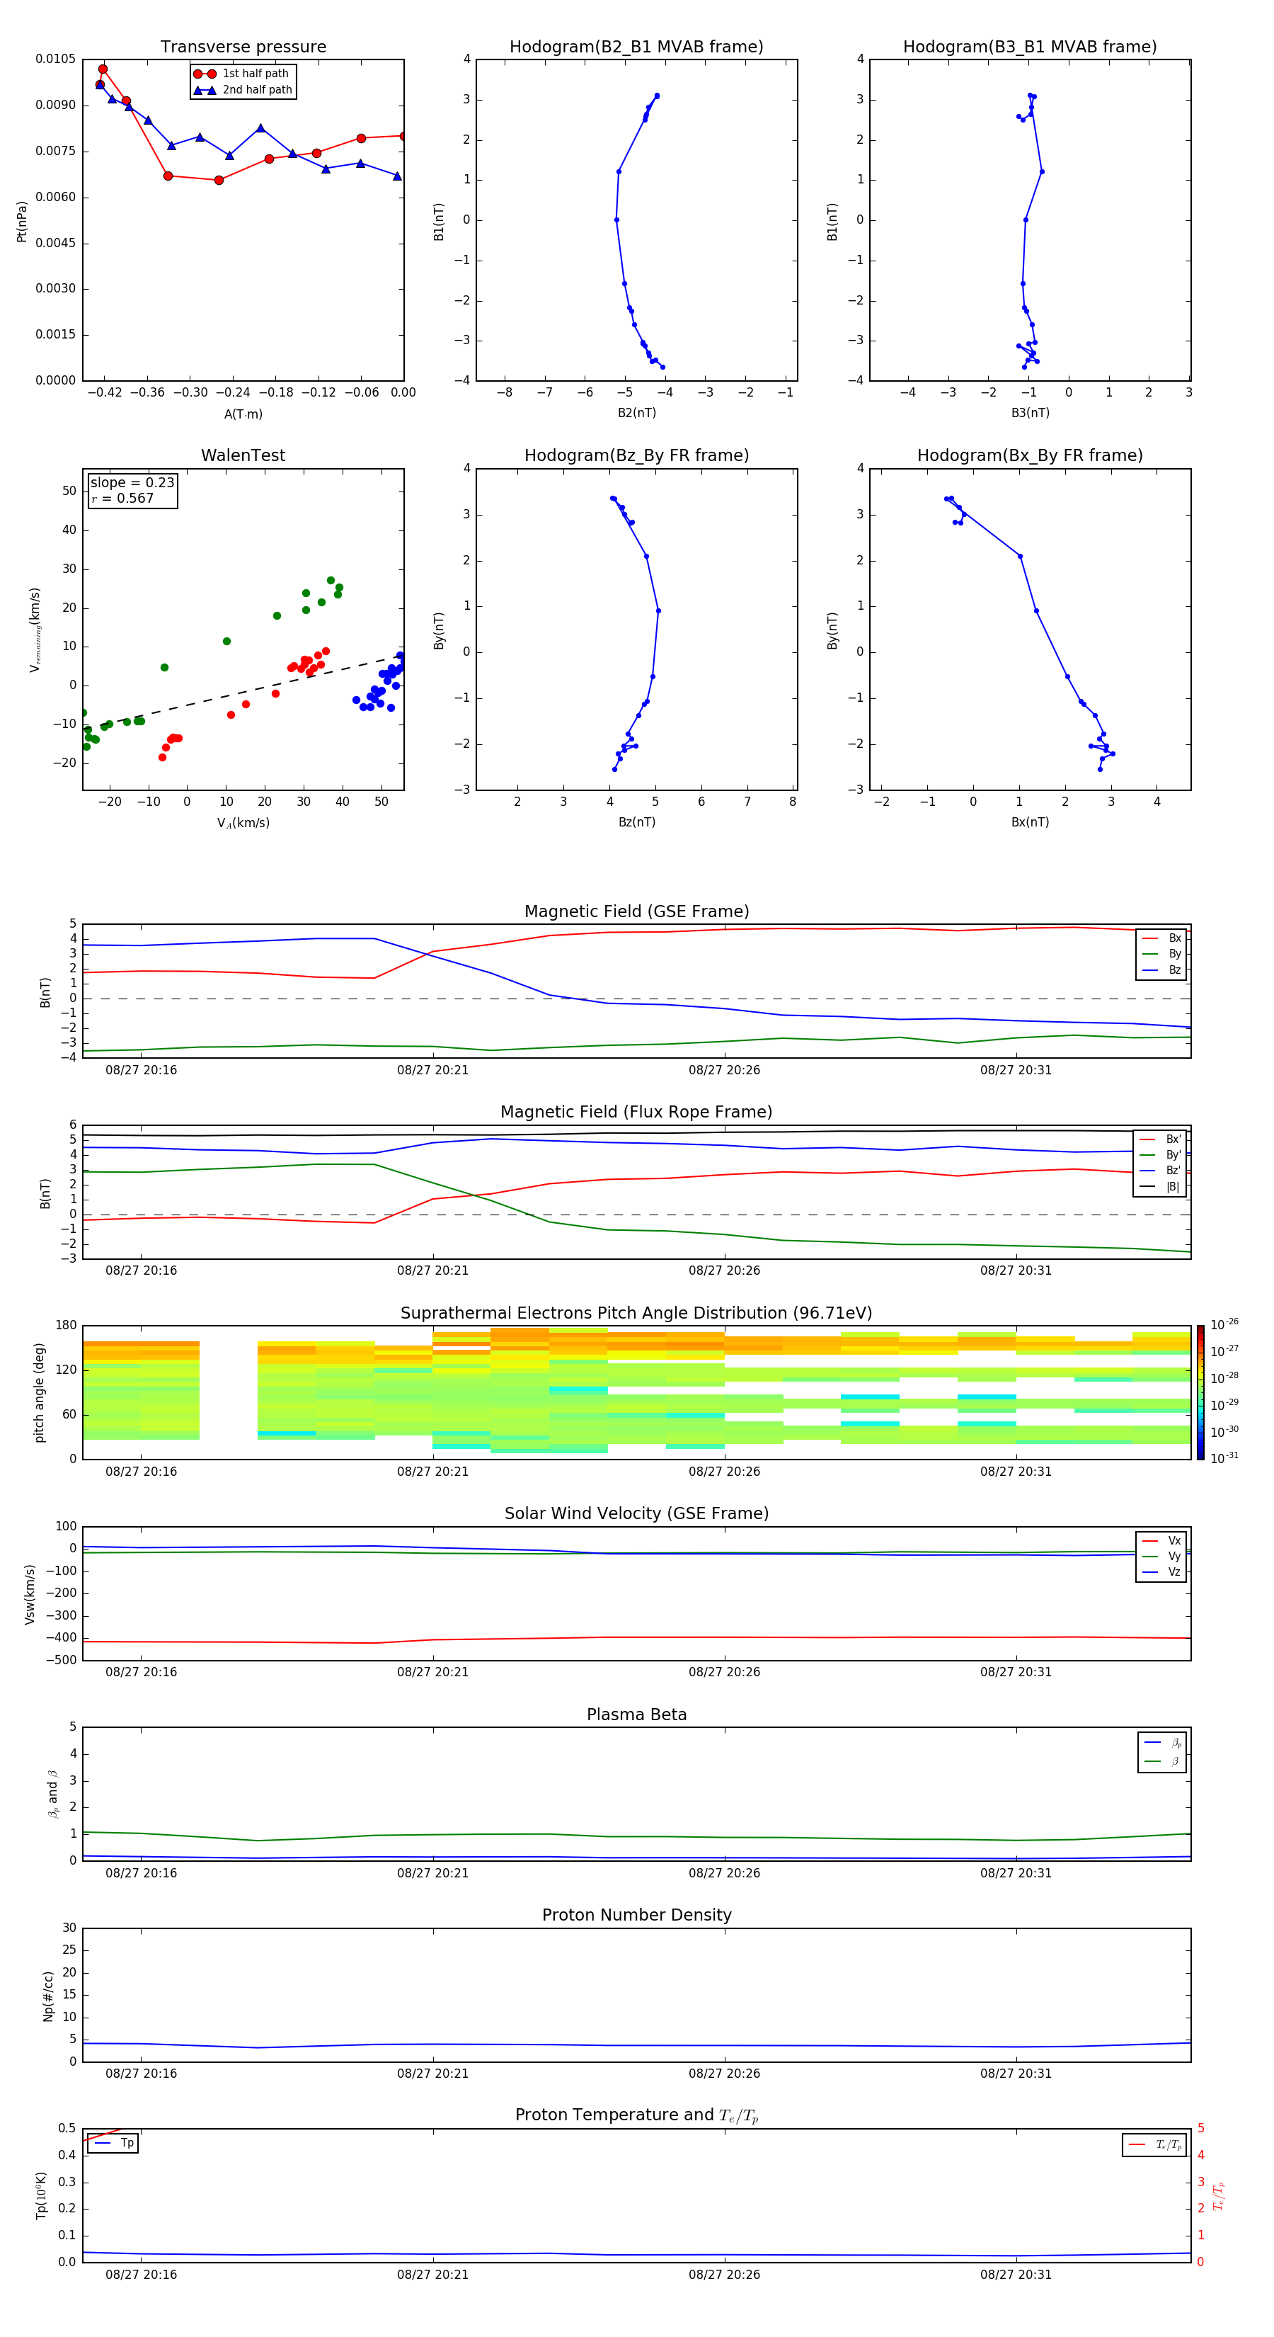Click '08/27 20:26' tick under Plasma Beta panel
The image size is (1274, 2337).
tap(725, 1873)
